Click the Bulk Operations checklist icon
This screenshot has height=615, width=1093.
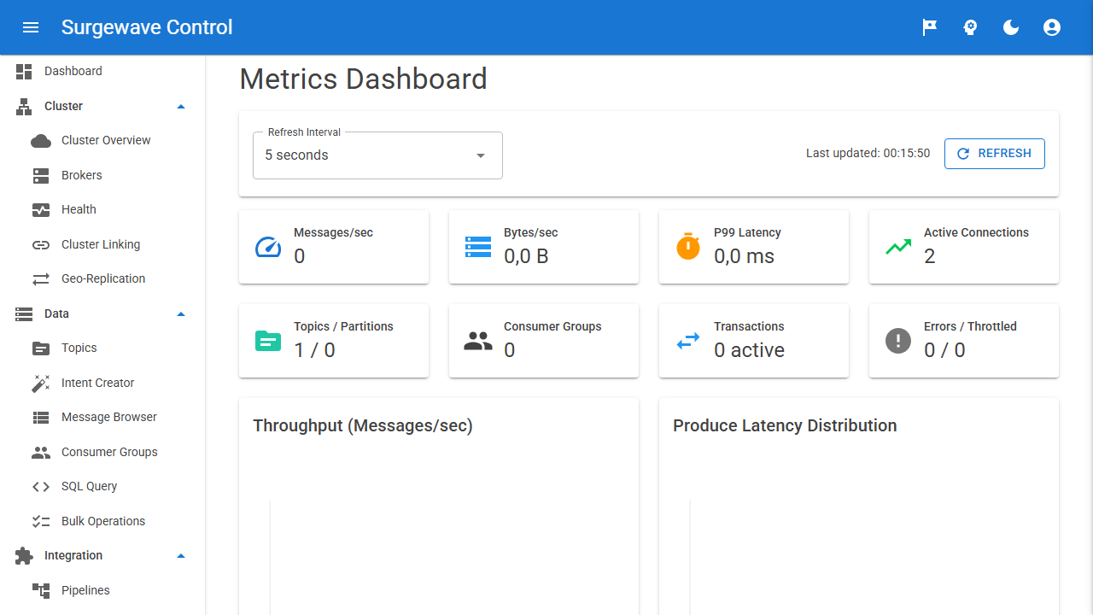(41, 522)
